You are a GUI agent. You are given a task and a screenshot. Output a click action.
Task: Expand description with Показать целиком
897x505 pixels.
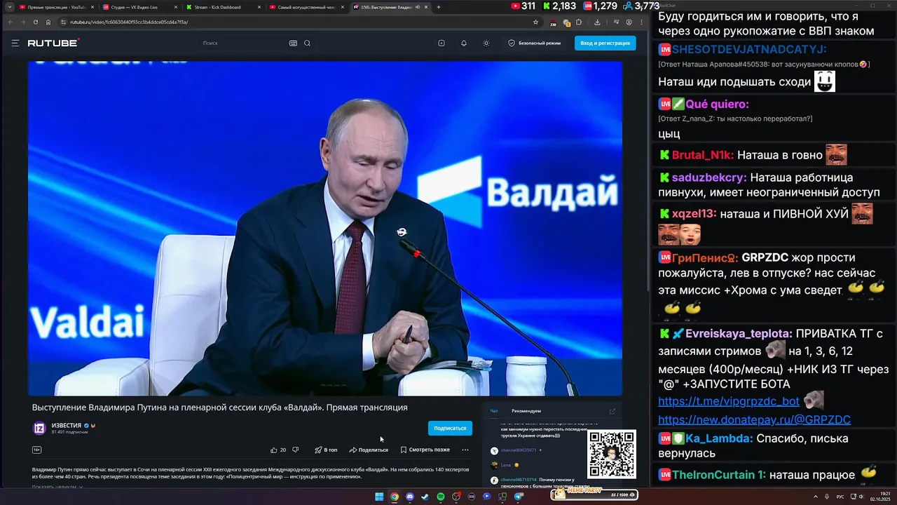click(57, 487)
